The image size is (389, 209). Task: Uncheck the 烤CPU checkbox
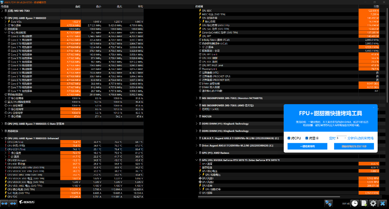[x=289, y=138]
